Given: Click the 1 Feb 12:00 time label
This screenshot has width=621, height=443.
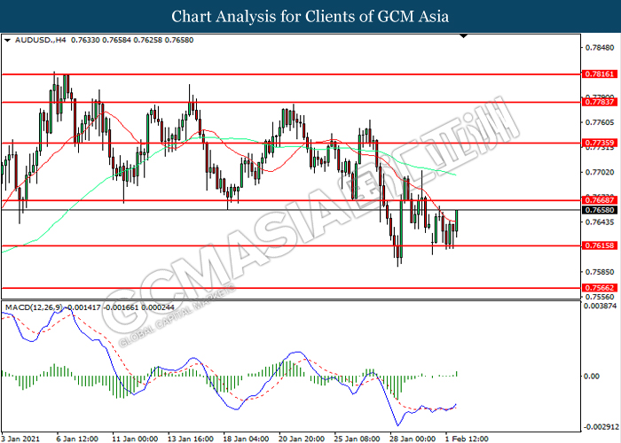Looking at the screenshot, I should pos(466,439).
